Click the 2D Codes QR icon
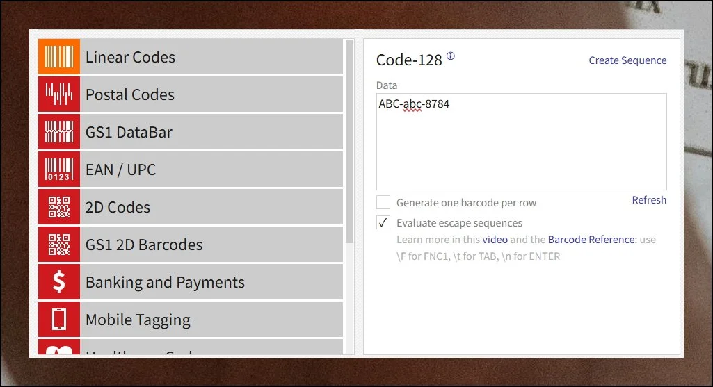Viewport: 713px width, 387px height. [x=59, y=207]
